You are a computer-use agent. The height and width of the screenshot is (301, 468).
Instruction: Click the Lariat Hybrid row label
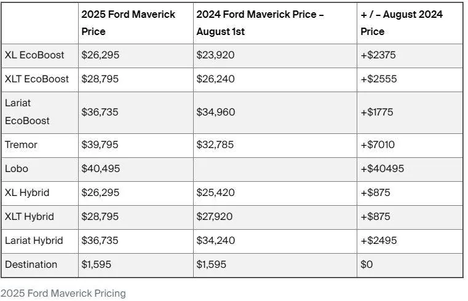point(34,241)
